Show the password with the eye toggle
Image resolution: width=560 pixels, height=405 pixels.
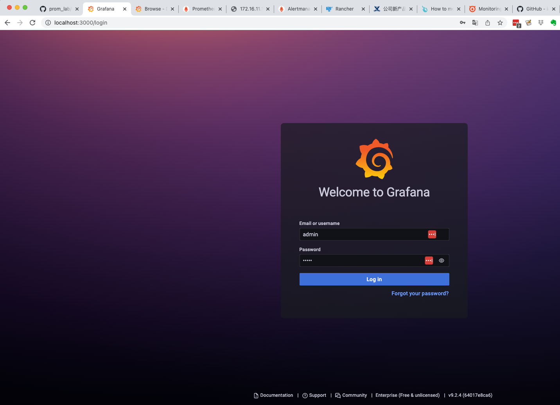pyautogui.click(x=442, y=260)
